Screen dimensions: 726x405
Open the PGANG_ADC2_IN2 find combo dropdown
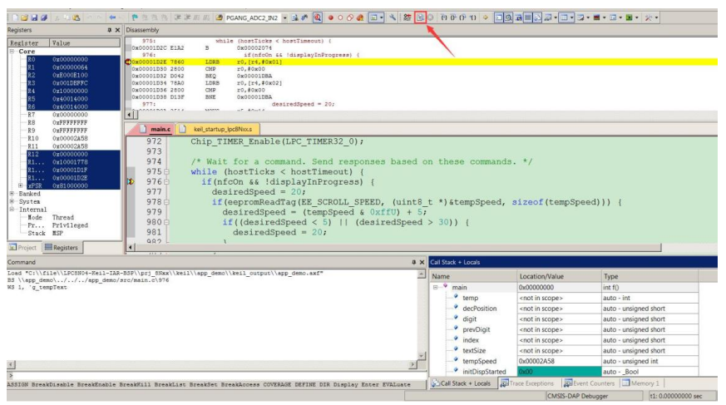tap(284, 17)
